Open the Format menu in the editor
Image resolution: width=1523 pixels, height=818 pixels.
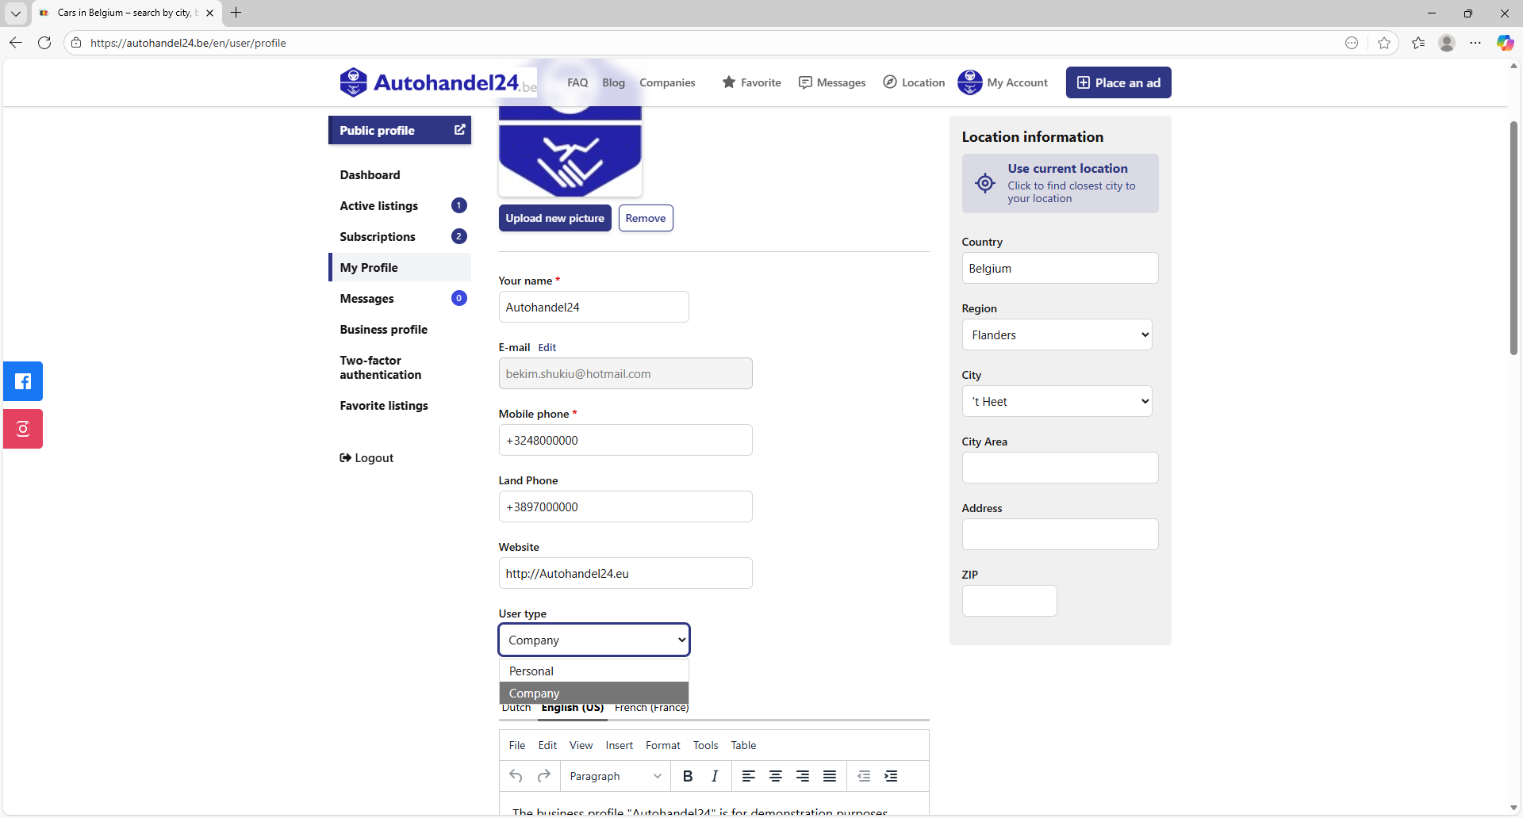click(x=662, y=745)
